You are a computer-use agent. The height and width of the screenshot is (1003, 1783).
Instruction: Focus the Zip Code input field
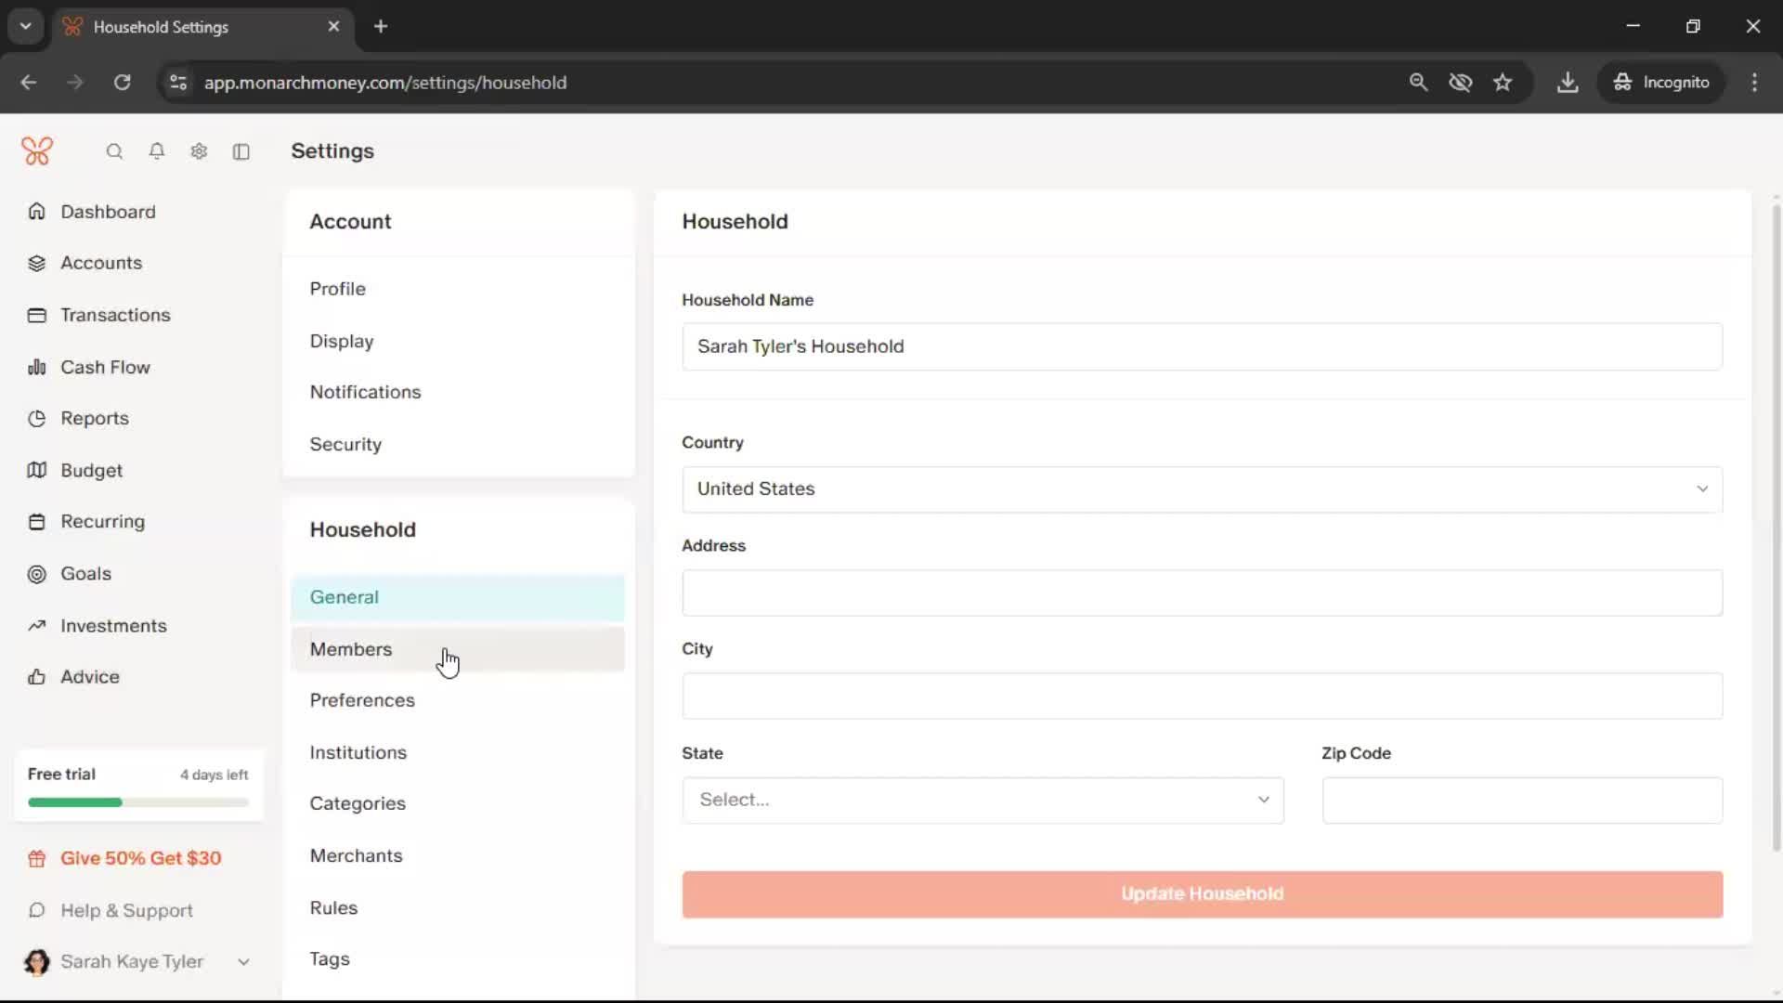tap(1521, 801)
